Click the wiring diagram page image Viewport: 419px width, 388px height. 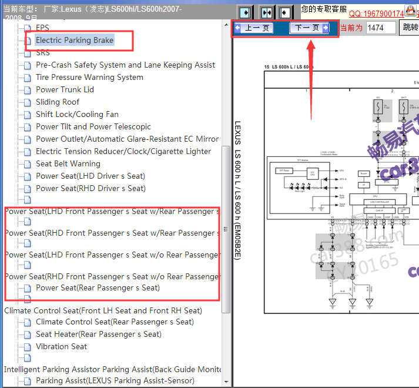click(x=341, y=192)
